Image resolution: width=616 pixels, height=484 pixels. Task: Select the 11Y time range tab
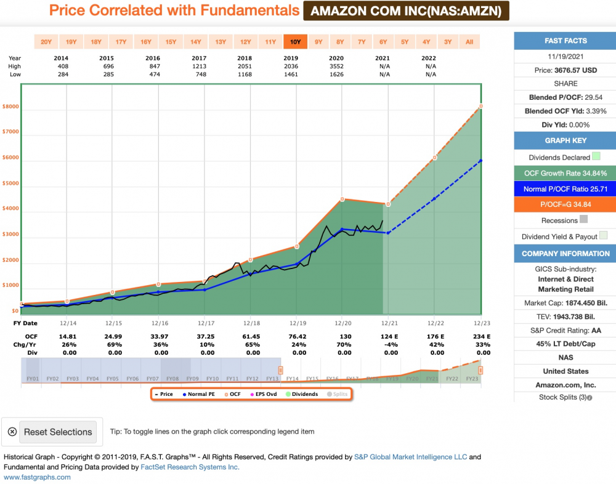point(270,42)
